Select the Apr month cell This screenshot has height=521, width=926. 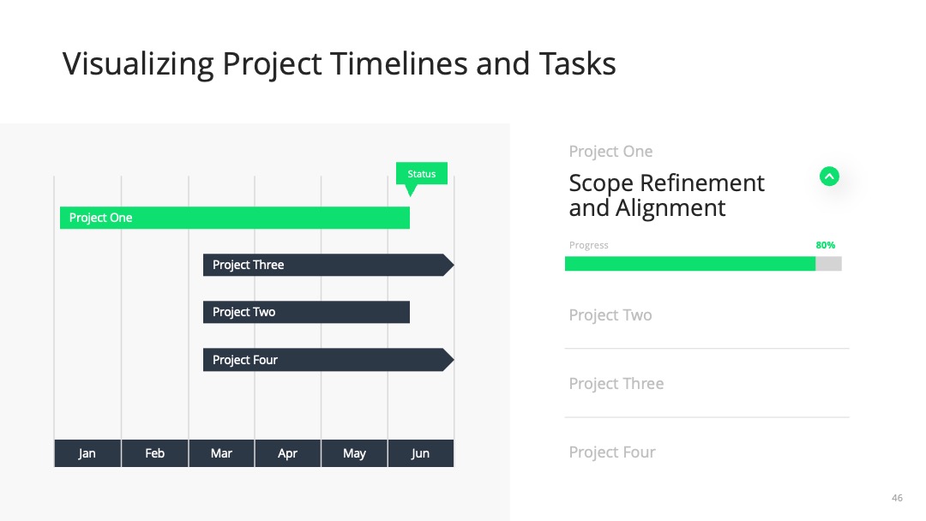(287, 453)
